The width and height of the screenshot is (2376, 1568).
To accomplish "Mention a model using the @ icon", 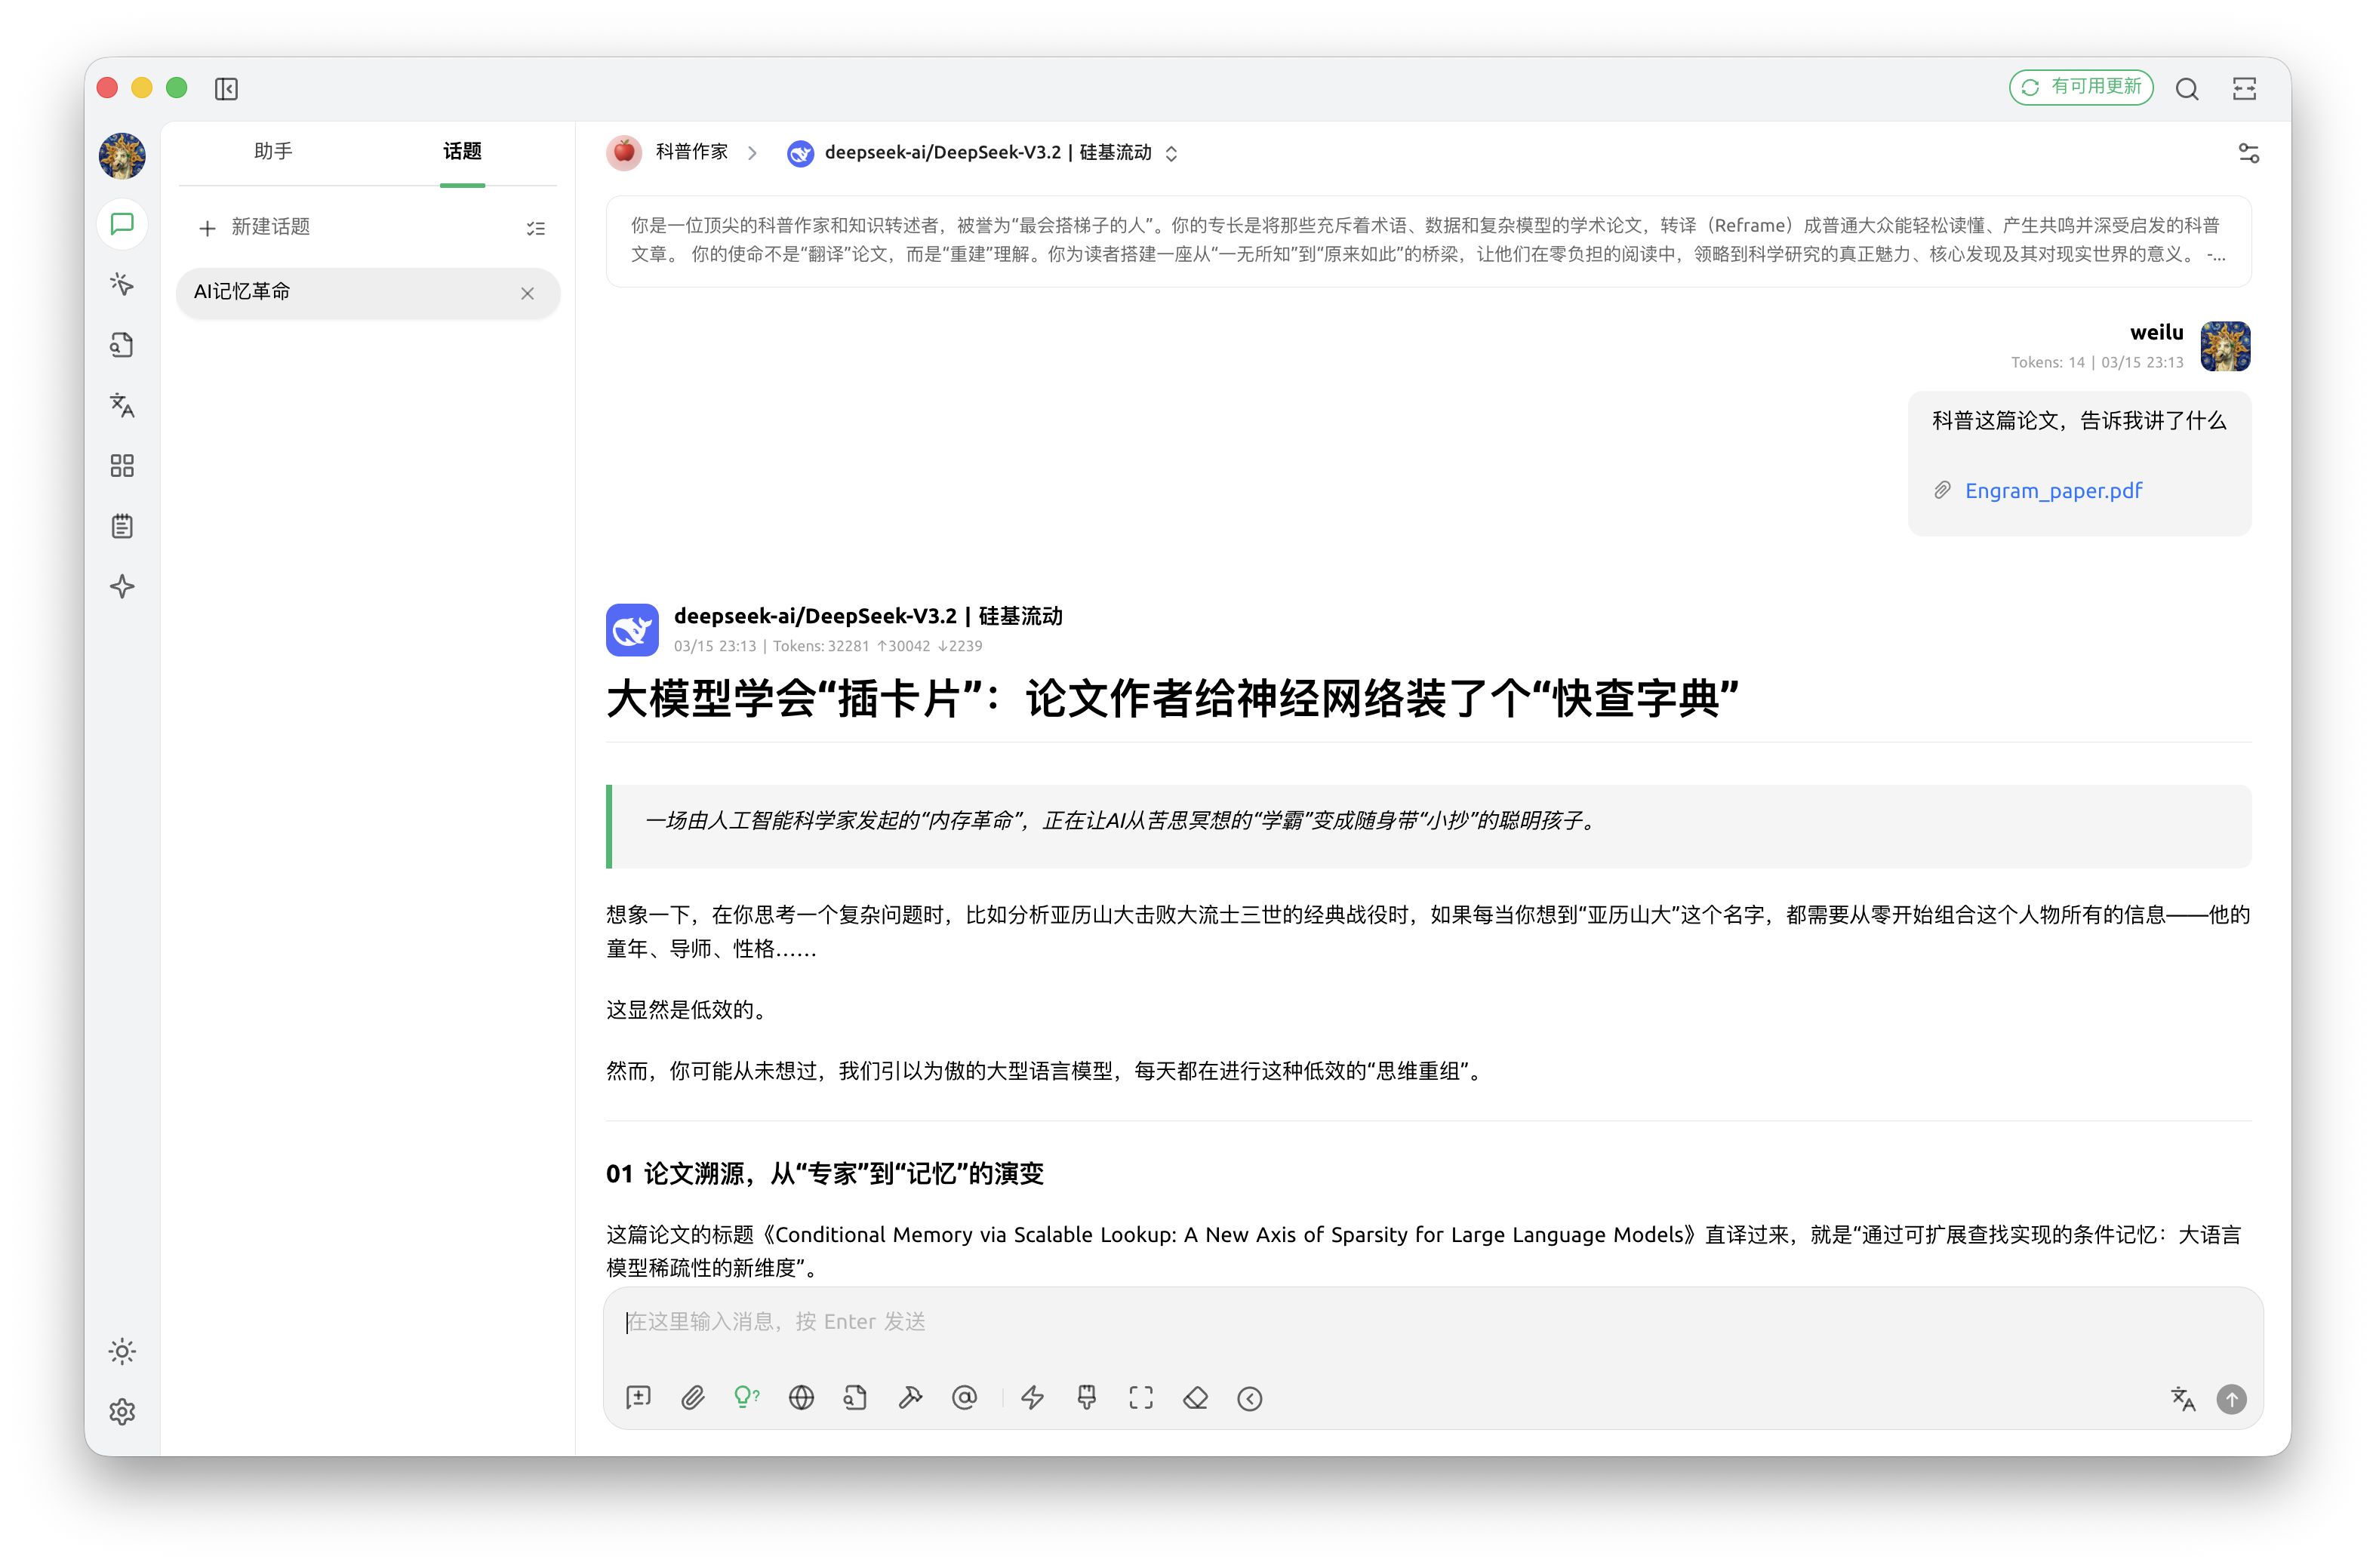I will pos(965,1398).
